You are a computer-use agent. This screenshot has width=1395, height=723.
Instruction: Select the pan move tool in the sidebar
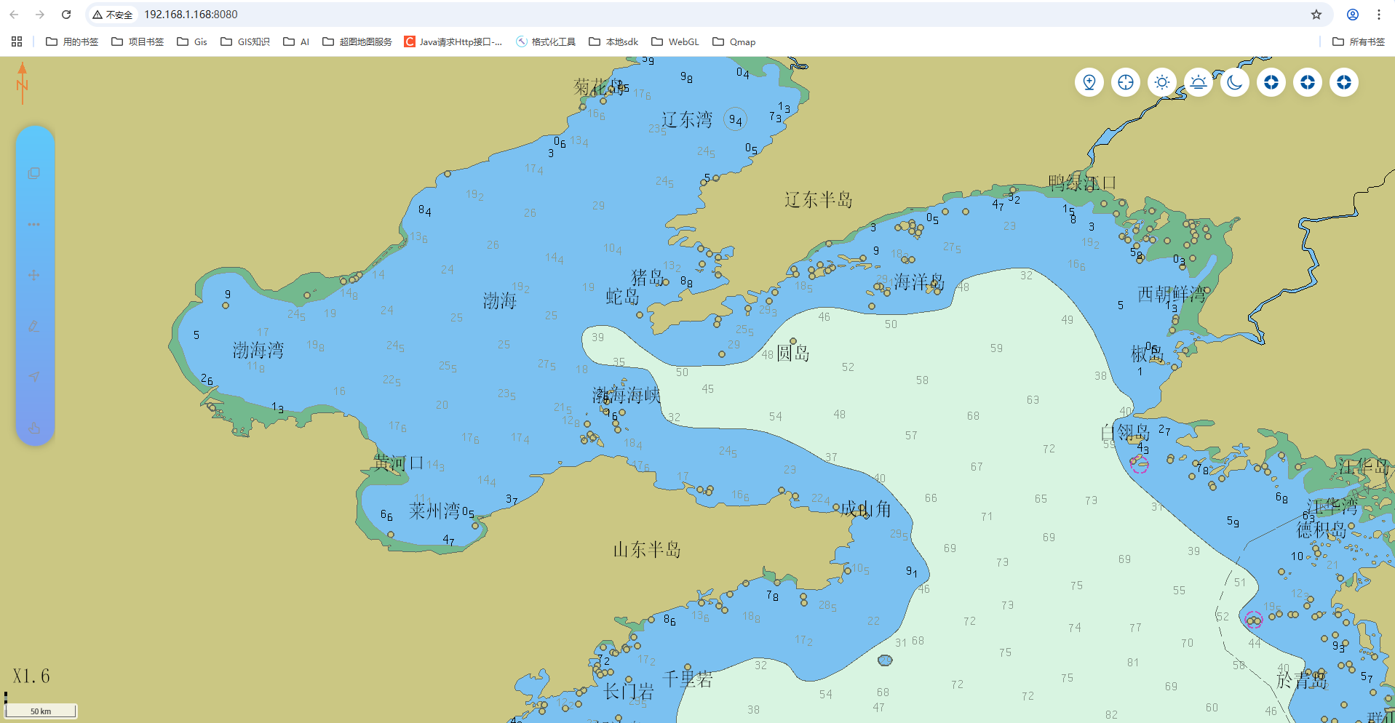pos(34,274)
